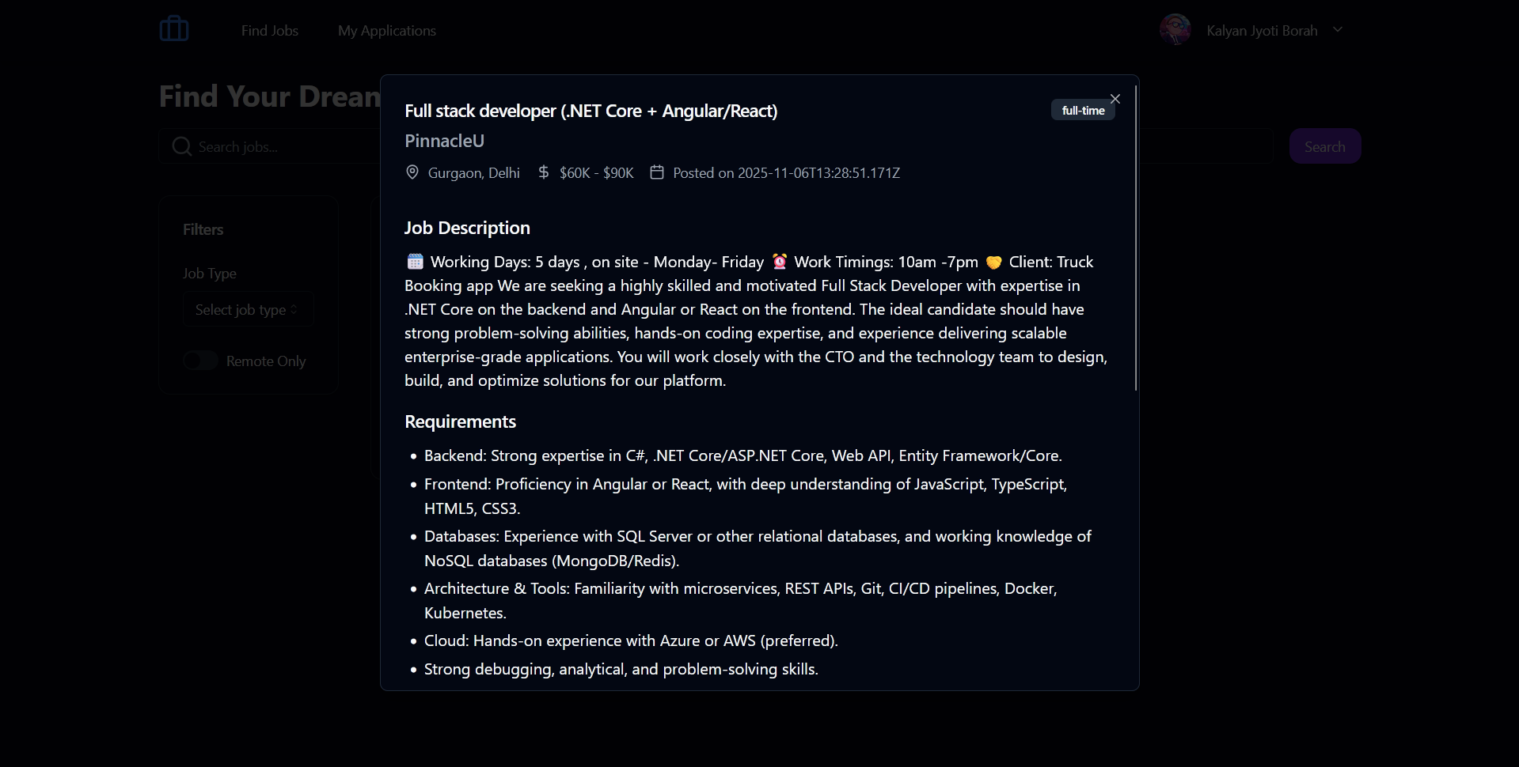Click the PinnacleU company name
The width and height of the screenshot is (1519, 767).
(x=444, y=141)
